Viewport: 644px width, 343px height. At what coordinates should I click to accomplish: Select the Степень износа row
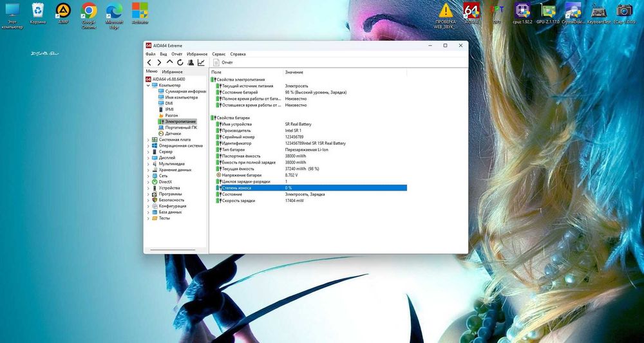pos(308,188)
